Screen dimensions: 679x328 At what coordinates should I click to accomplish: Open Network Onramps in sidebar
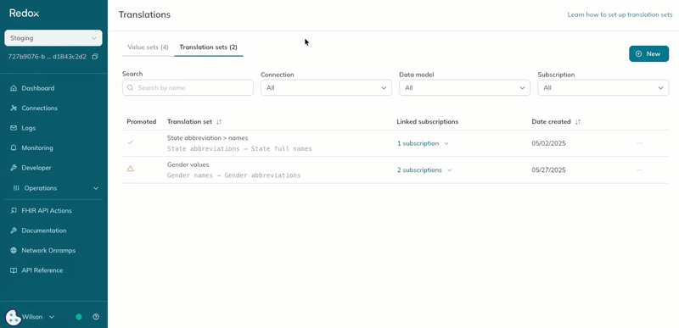click(48, 251)
